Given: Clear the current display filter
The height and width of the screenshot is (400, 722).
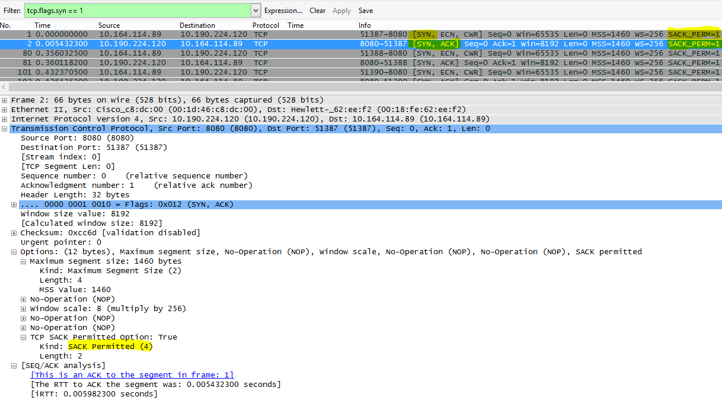Looking at the screenshot, I should [x=317, y=10].
